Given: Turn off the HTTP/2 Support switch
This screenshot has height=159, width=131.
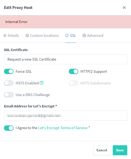Looking at the screenshot, I should pos(74,71).
